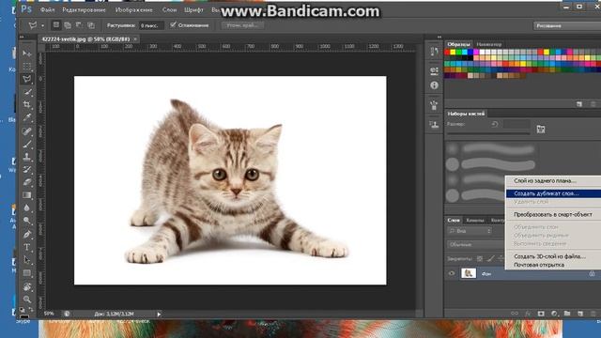Image resolution: width=601 pixels, height=338 pixels.
Task: Open the blend mode Обычные dropdown
Action: (475, 244)
